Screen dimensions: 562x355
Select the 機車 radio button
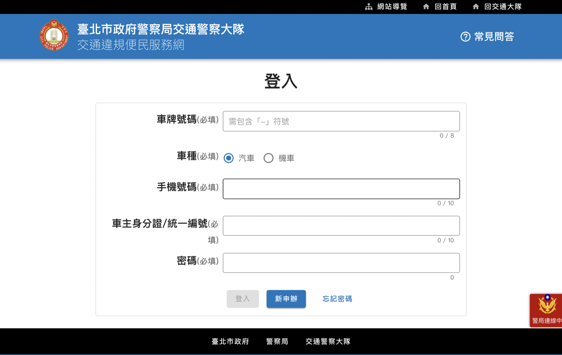point(268,158)
